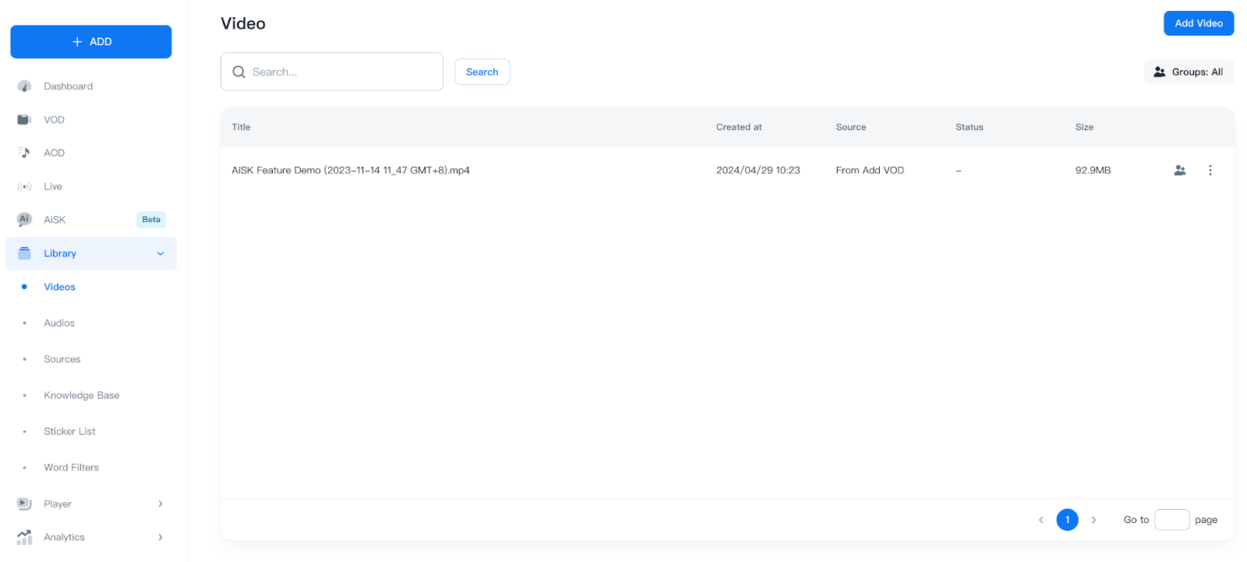Open the Groups: All filter dropdown
This screenshot has height=562, width=1247.
point(1189,72)
